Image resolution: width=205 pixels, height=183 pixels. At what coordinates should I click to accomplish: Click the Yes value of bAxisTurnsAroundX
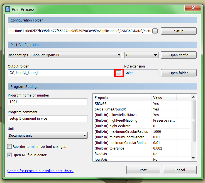pyautogui.click(x=156, y=109)
